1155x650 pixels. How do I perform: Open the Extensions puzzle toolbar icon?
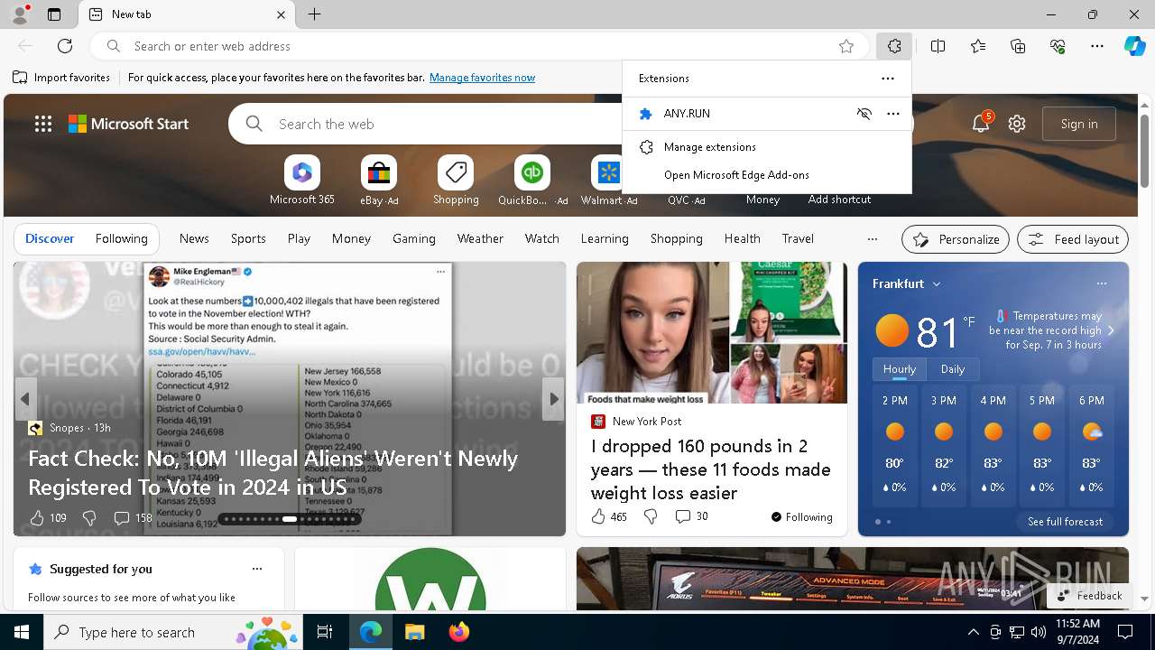(x=894, y=46)
